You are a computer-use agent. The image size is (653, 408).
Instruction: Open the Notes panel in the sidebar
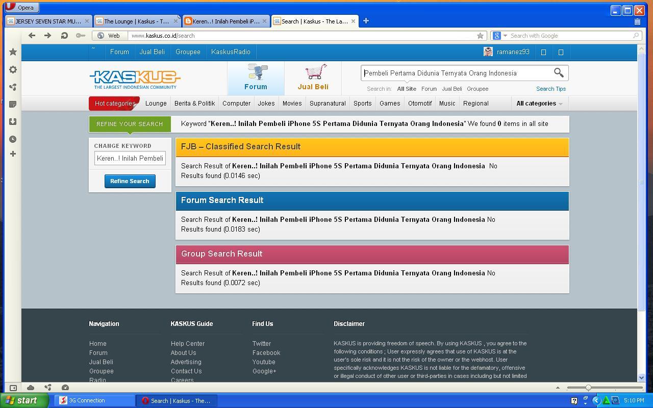pos(13,104)
